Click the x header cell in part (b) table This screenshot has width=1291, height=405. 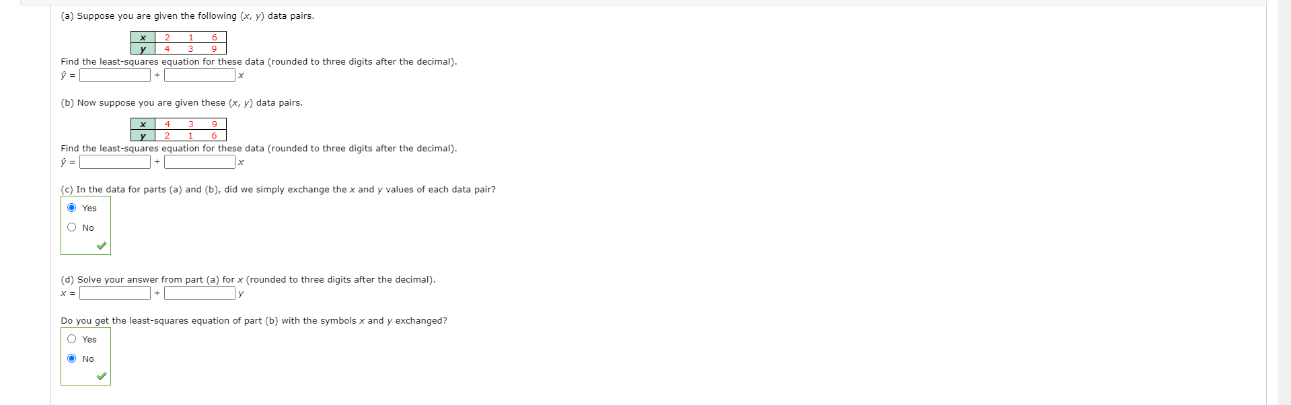143,124
